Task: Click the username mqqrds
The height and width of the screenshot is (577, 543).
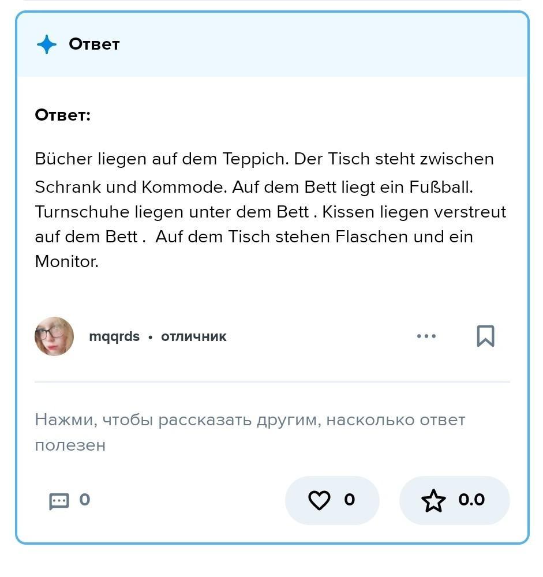Action: click(x=114, y=336)
